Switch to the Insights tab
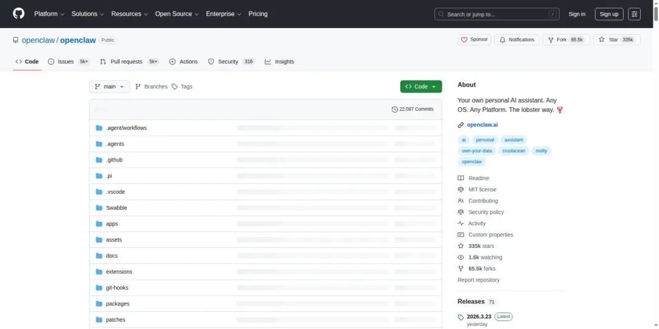 [x=279, y=62]
